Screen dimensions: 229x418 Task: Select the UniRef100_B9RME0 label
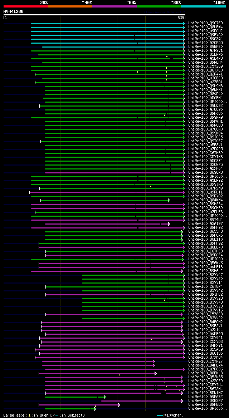tap(205, 47)
